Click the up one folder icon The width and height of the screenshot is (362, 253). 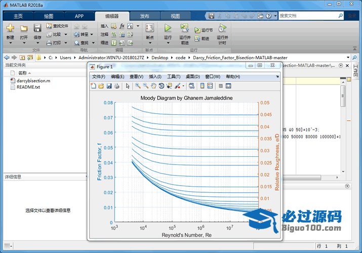point(22,57)
